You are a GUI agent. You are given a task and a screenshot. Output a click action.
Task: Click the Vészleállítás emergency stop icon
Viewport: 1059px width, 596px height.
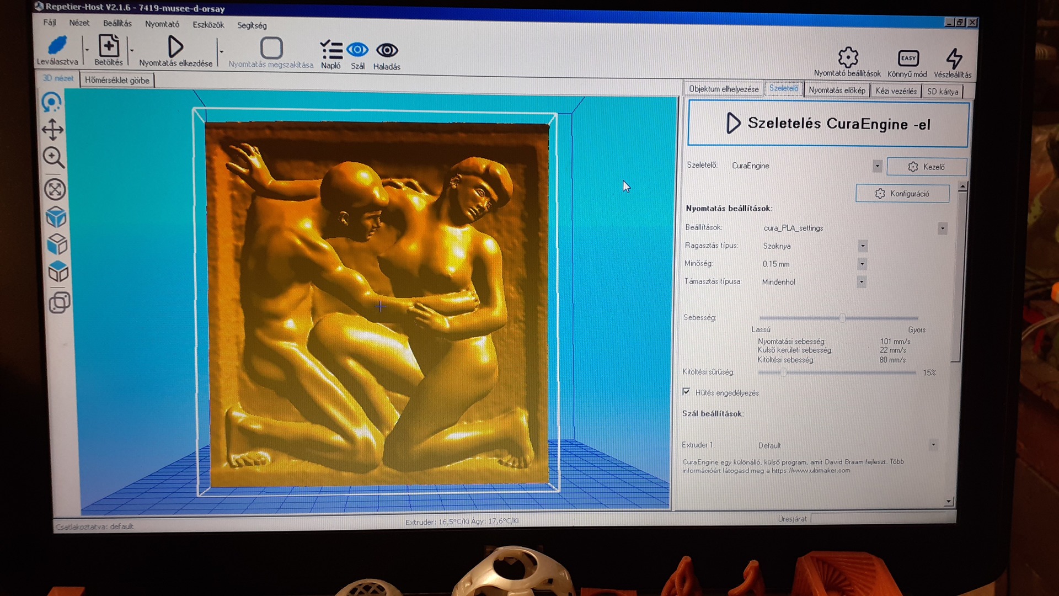tap(954, 58)
